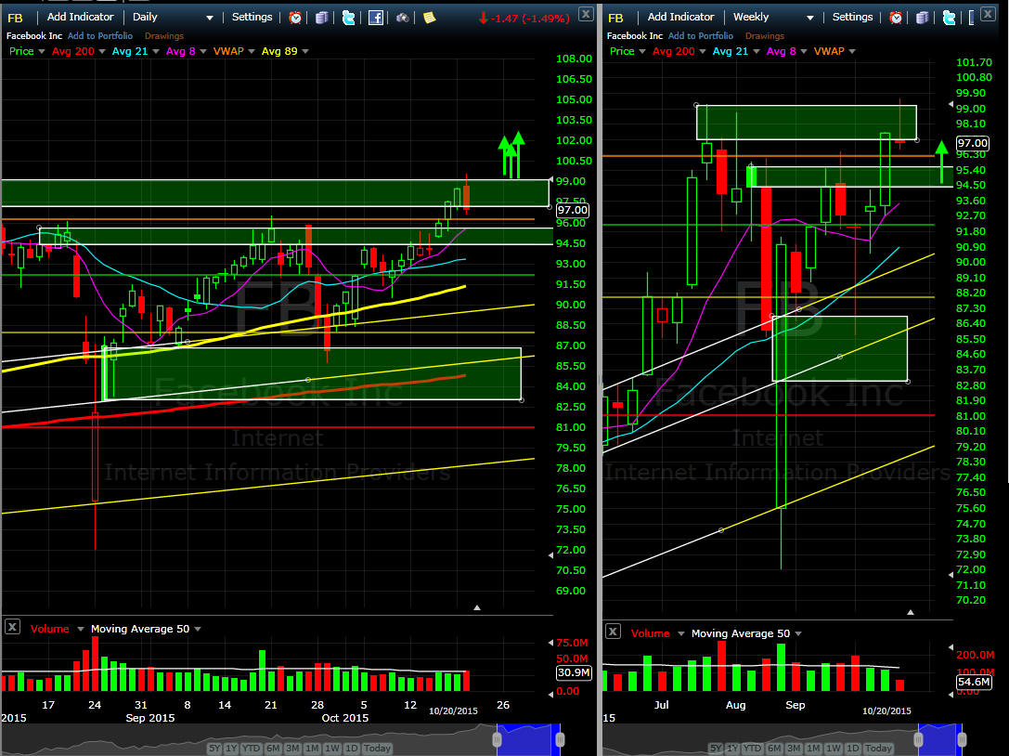1009x756 pixels.
Task: Open alarm clock alert icon in Daily chart
Action: tap(295, 18)
